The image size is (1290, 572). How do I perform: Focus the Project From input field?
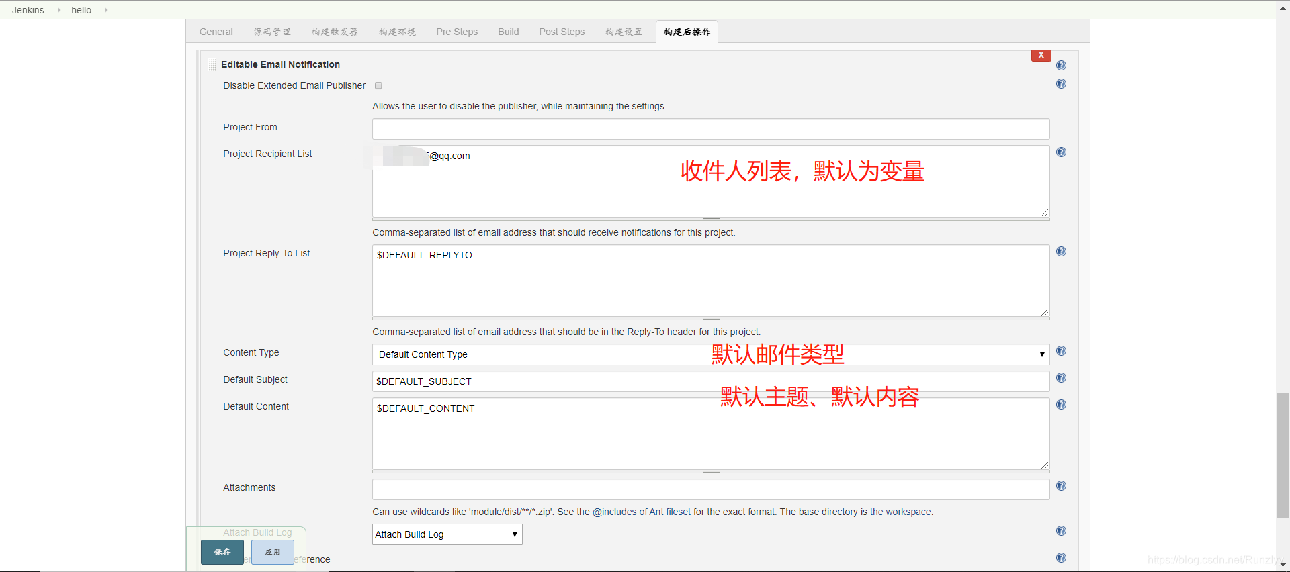[711, 129]
